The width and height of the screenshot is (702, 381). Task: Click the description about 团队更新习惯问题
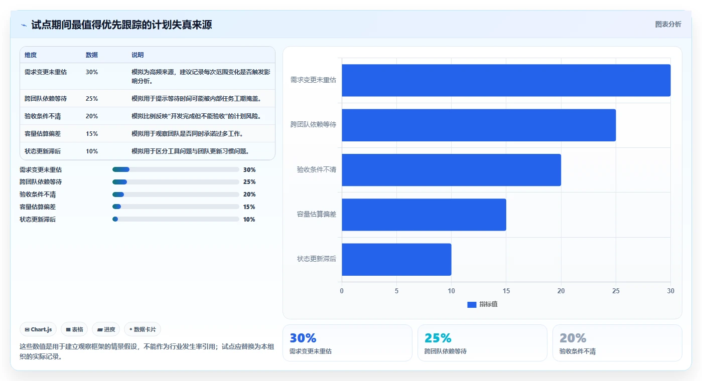[190, 151]
